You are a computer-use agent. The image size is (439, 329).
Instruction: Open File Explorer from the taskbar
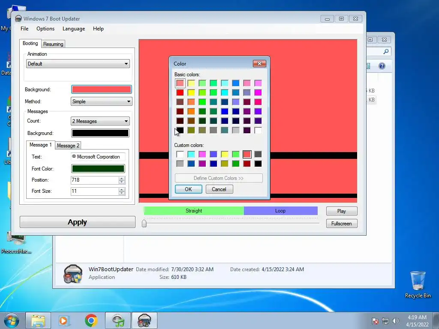tap(38, 320)
